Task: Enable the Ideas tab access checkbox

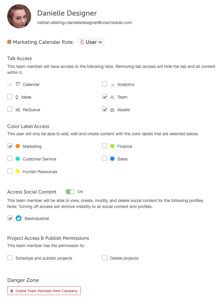Action: click(x=10, y=97)
